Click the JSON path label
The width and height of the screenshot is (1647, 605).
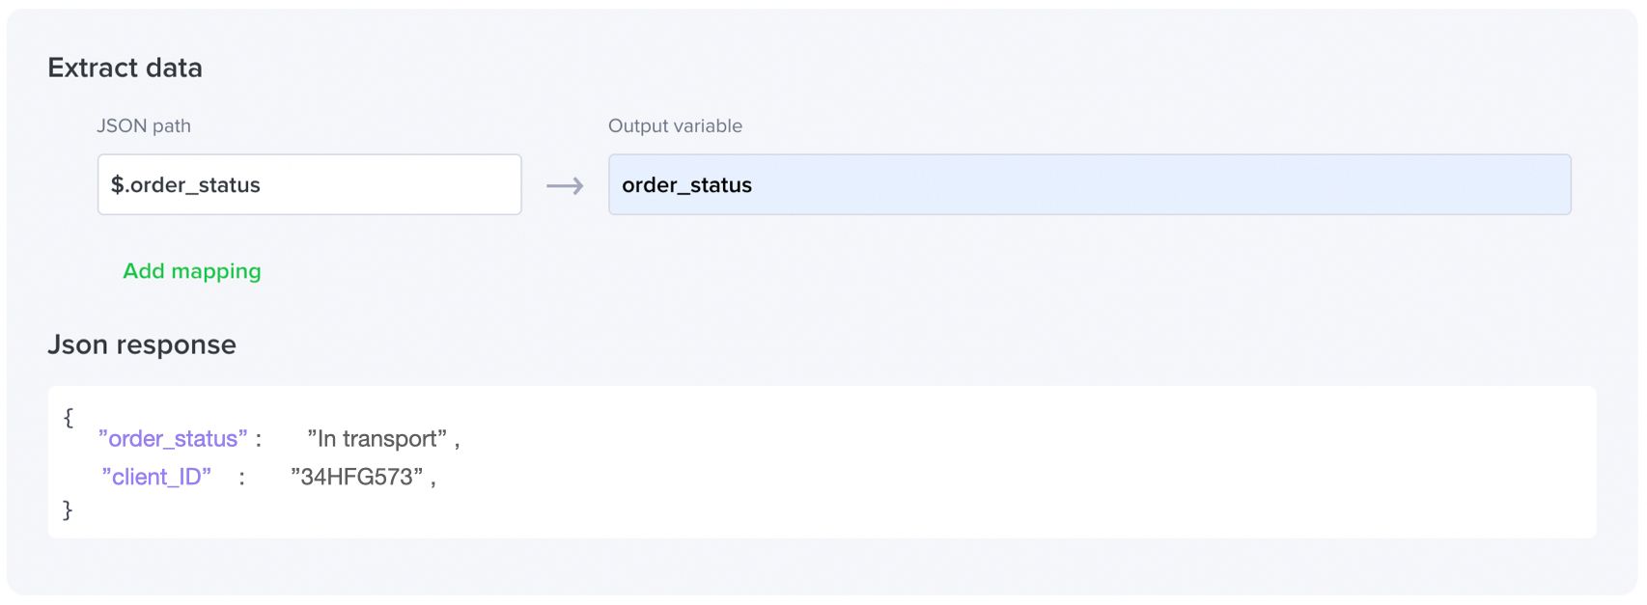pyautogui.click(x=144, y=125)
